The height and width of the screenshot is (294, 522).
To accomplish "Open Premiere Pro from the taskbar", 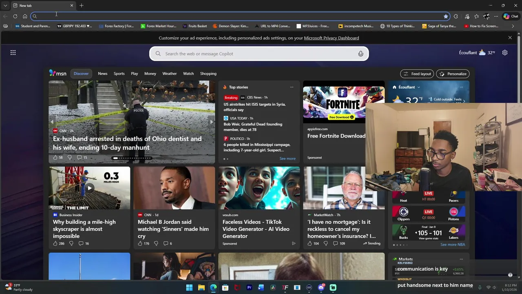I will pyautogui.click(x=249, y=287).
